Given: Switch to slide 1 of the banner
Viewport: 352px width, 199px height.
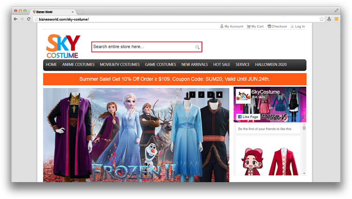Looking at the screenshot, I should (x=192, y=95).
